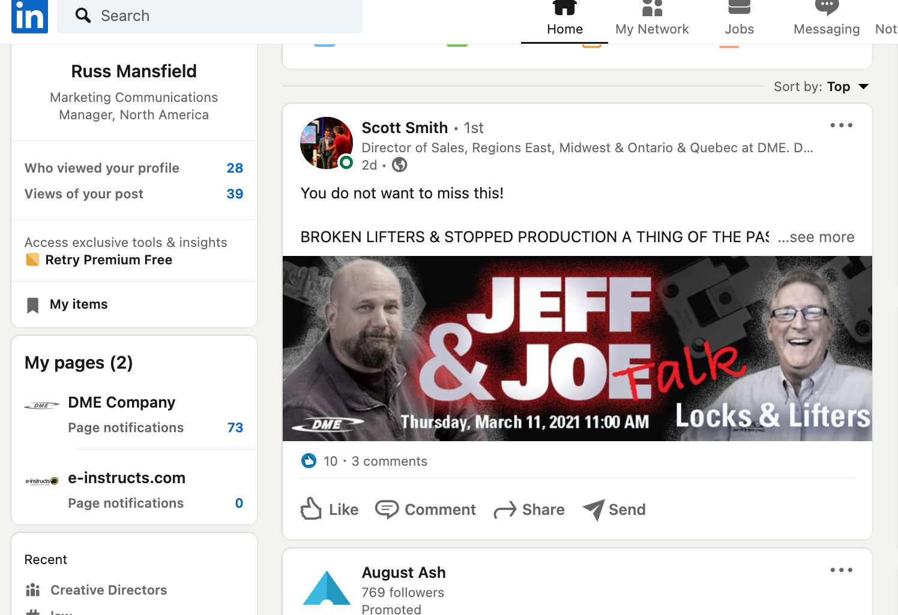Send Scott Smith's post
Viewport: 898px width, 615px height.
click(x=615, y=510)
